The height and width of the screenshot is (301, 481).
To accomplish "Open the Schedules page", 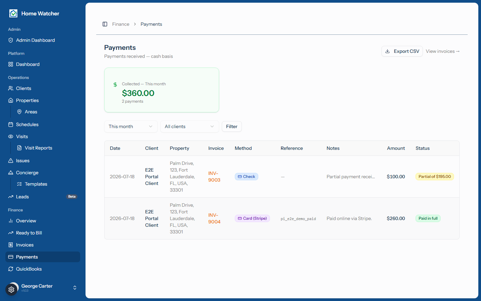I will coord(43,124).
